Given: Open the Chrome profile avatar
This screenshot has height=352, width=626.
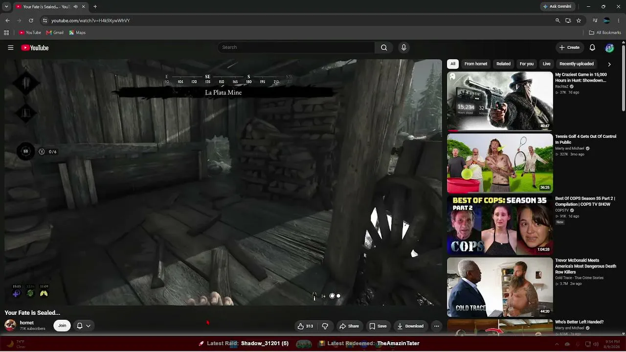Looking at the screenshot, I should pyautogui.click(x=606, y=21).
